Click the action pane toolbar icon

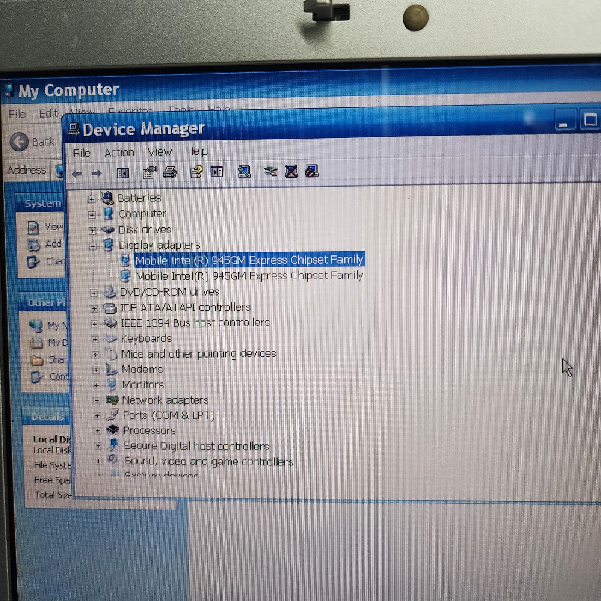coord(216,172)
